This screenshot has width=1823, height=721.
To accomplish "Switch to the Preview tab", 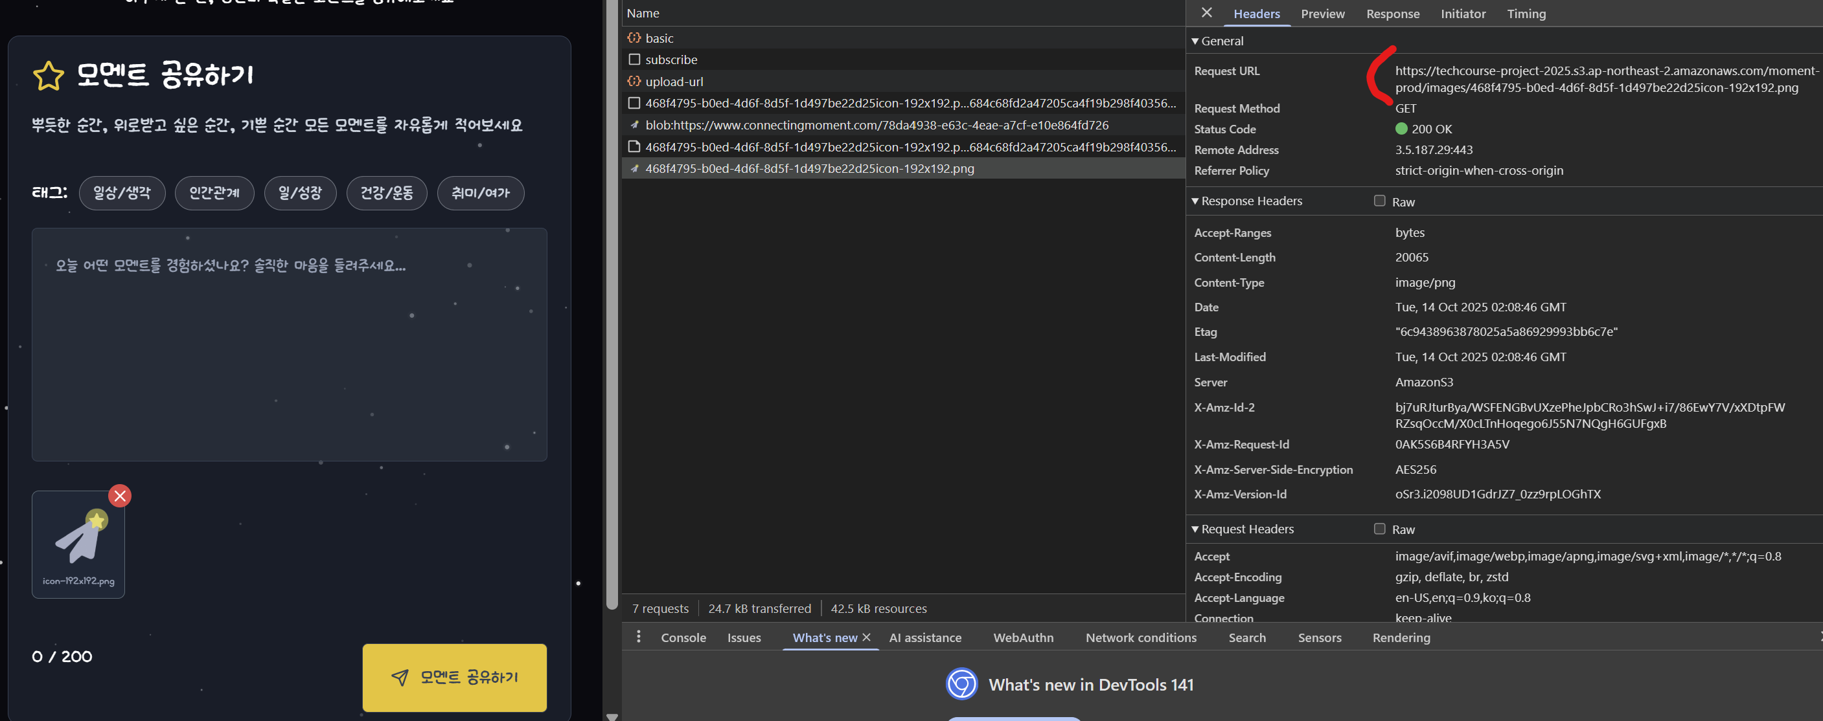I will [1322, 14].
